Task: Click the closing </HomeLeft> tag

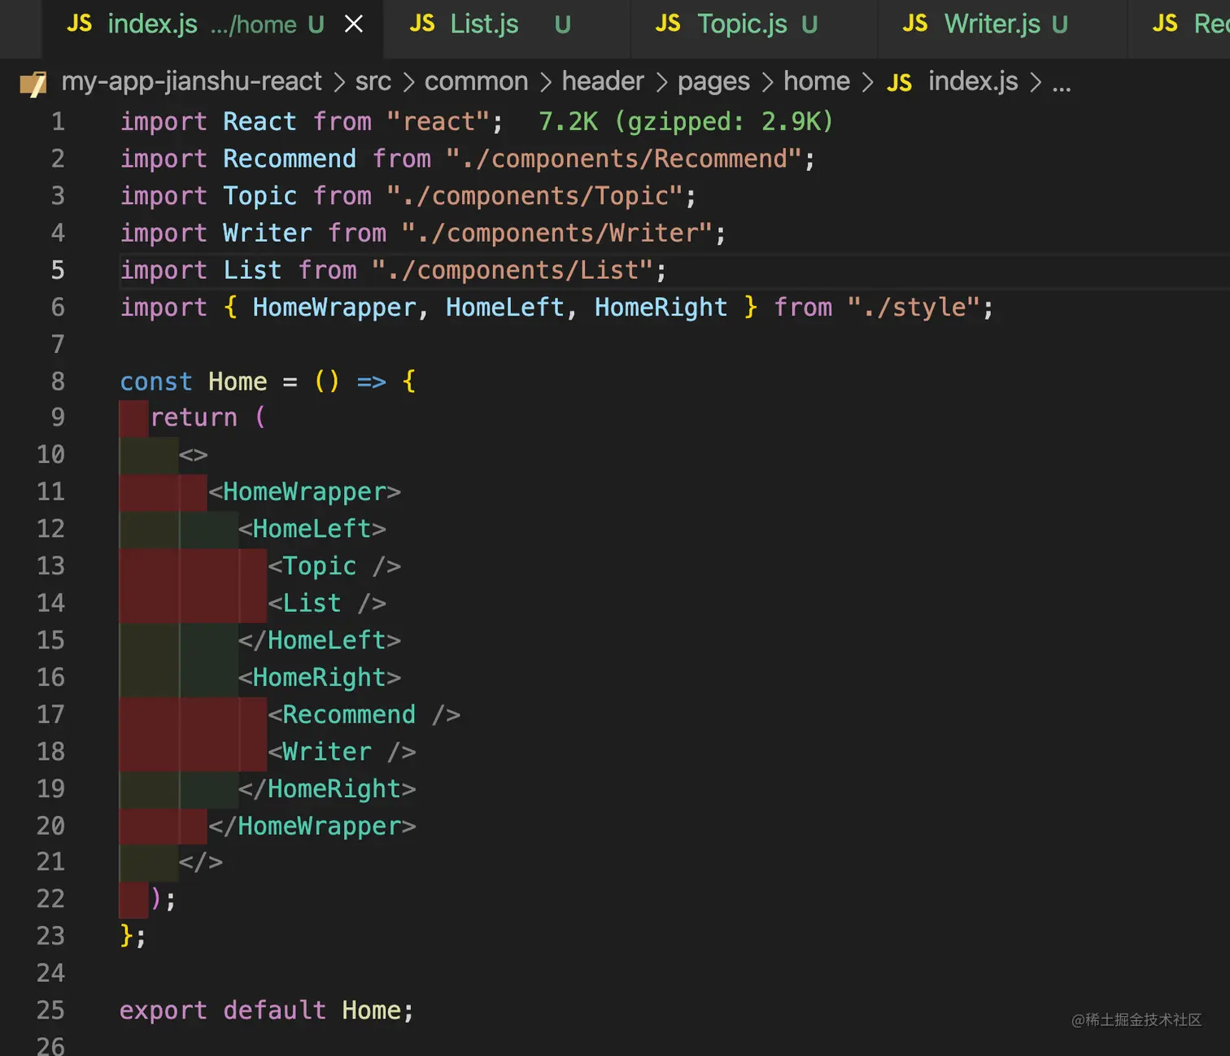Action: (320, 640)
